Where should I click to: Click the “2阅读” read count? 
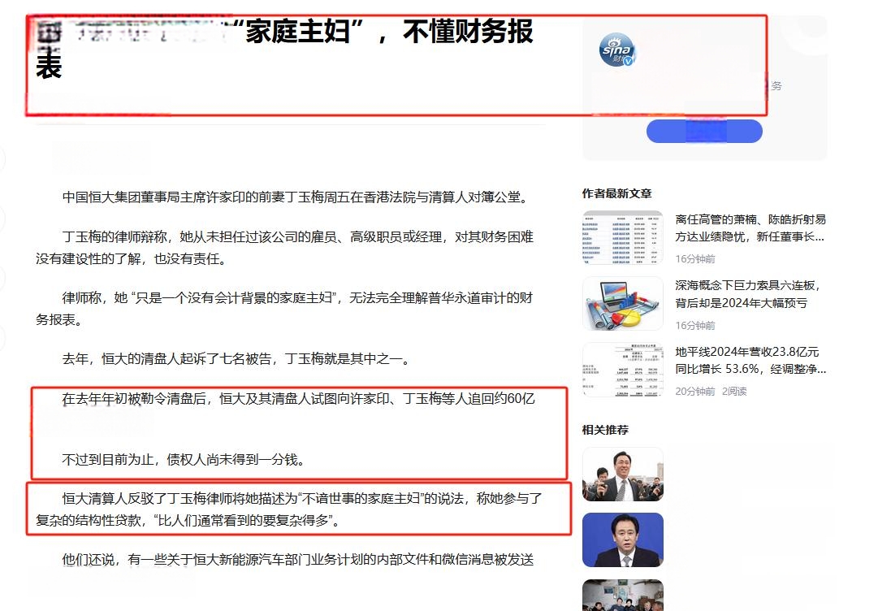734,392
